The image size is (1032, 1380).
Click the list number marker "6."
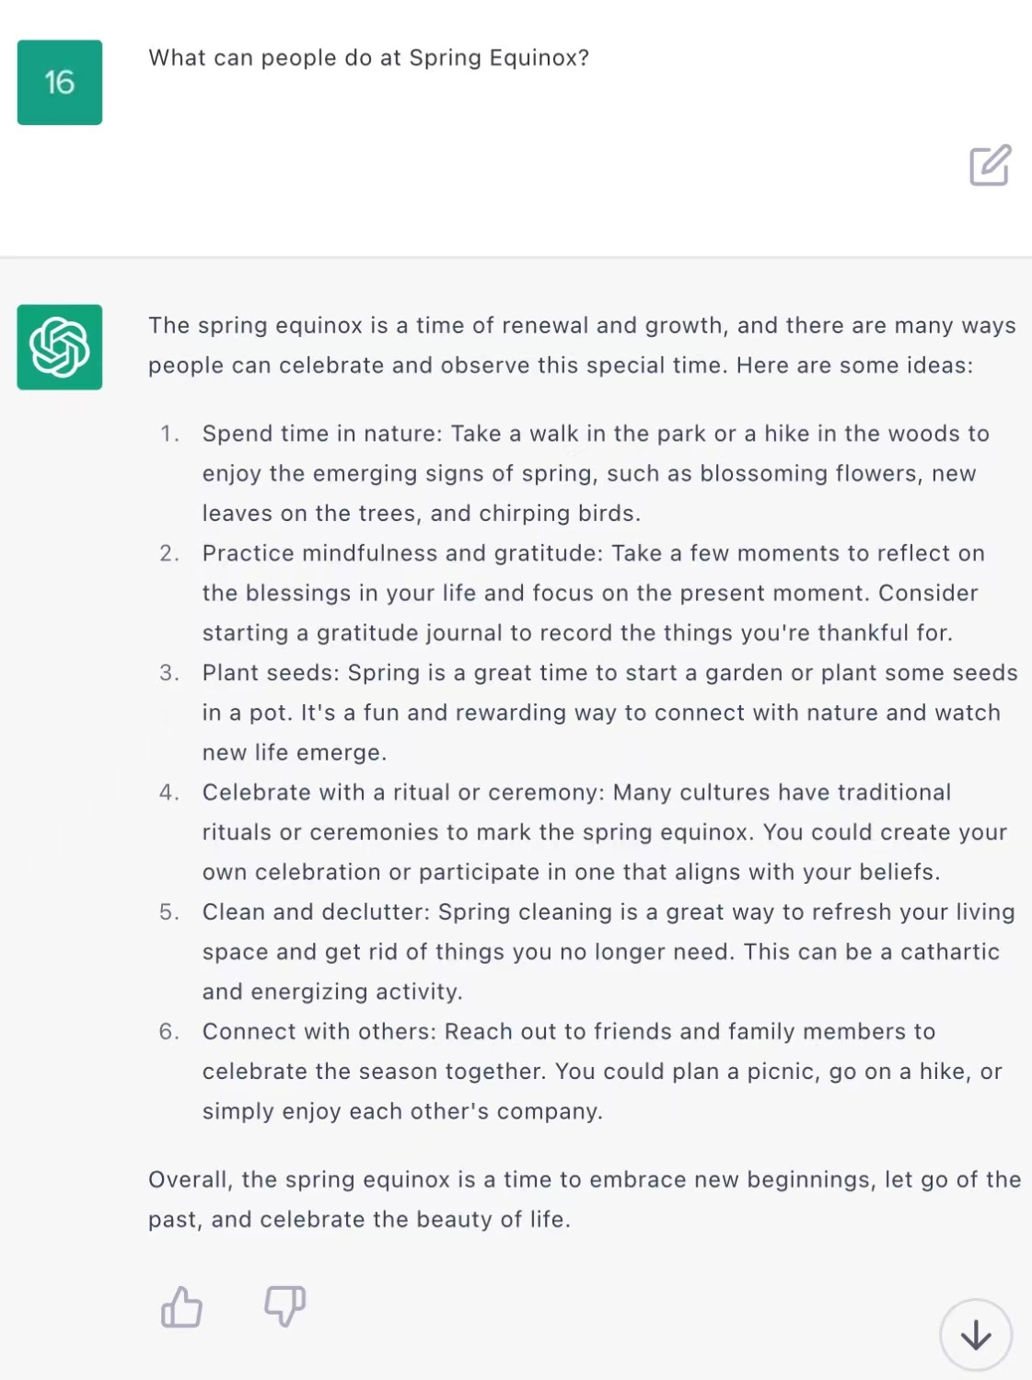[169, 1032]
